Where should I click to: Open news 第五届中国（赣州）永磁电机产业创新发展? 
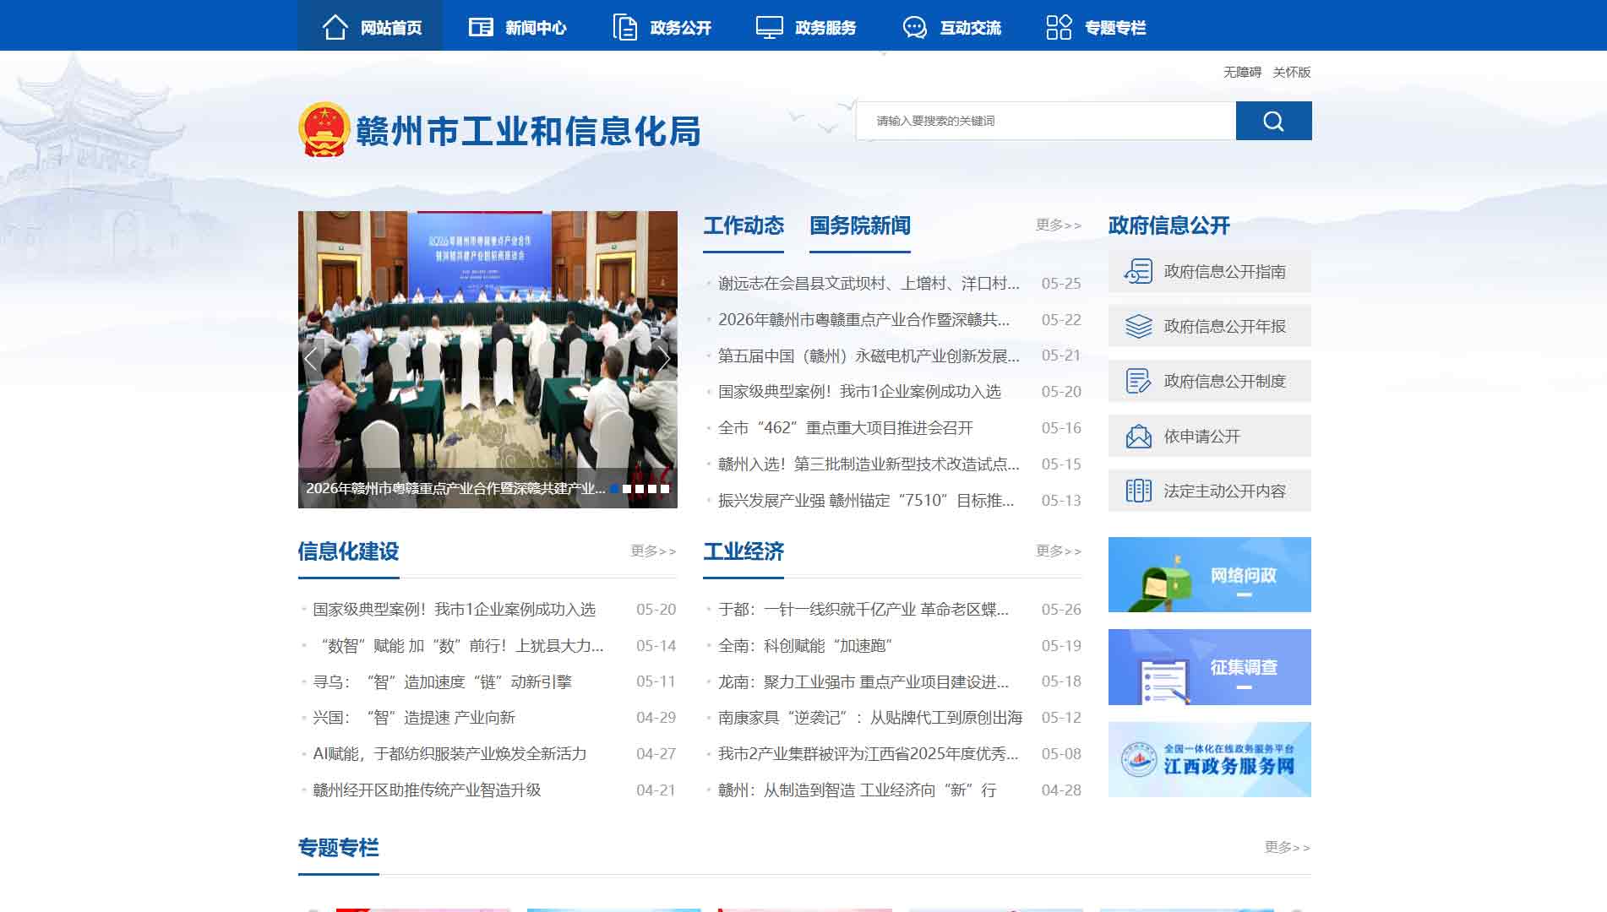[x=869, y=356]
